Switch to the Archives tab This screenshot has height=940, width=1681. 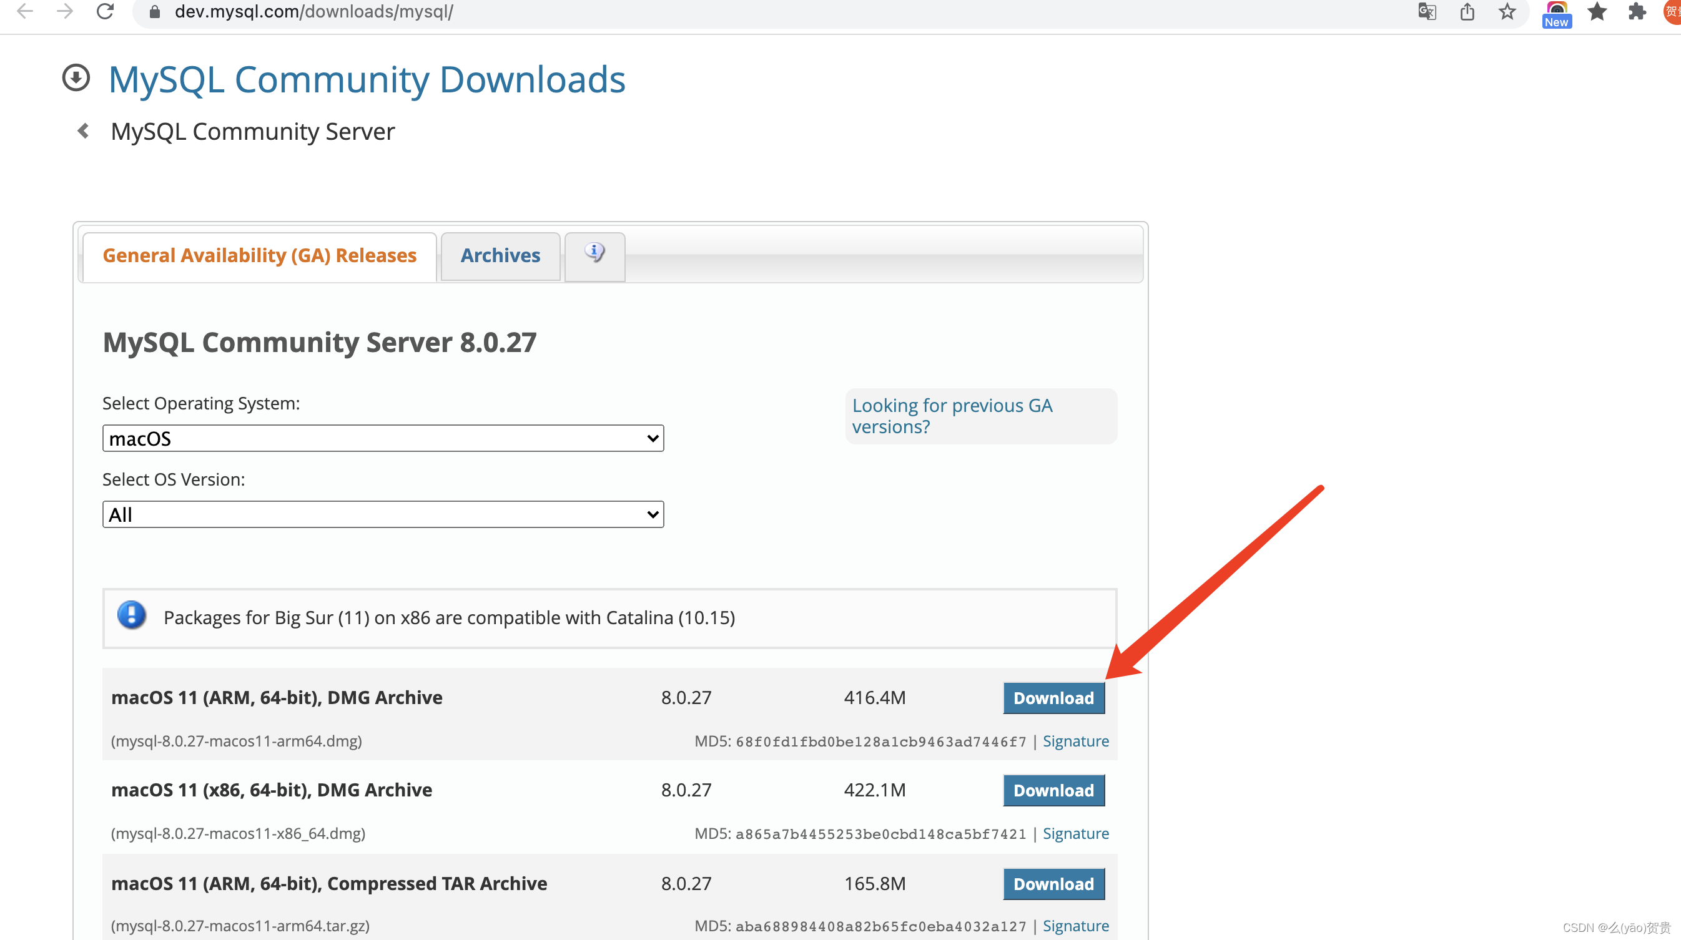[x=501, y=256]
